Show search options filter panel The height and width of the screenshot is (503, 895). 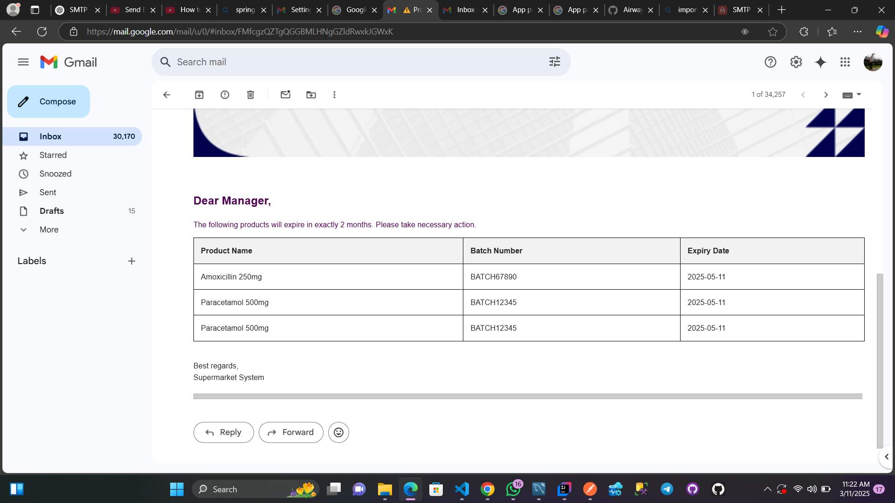[554, 62]
